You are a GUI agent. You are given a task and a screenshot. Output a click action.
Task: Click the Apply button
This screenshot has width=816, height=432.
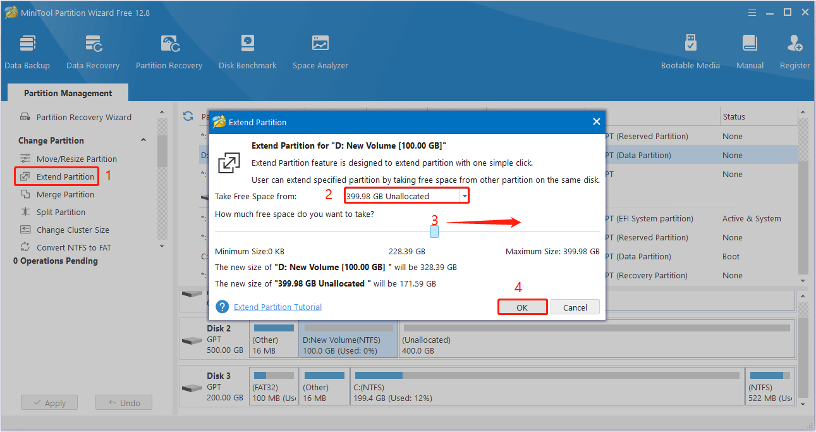click(49, 403)
